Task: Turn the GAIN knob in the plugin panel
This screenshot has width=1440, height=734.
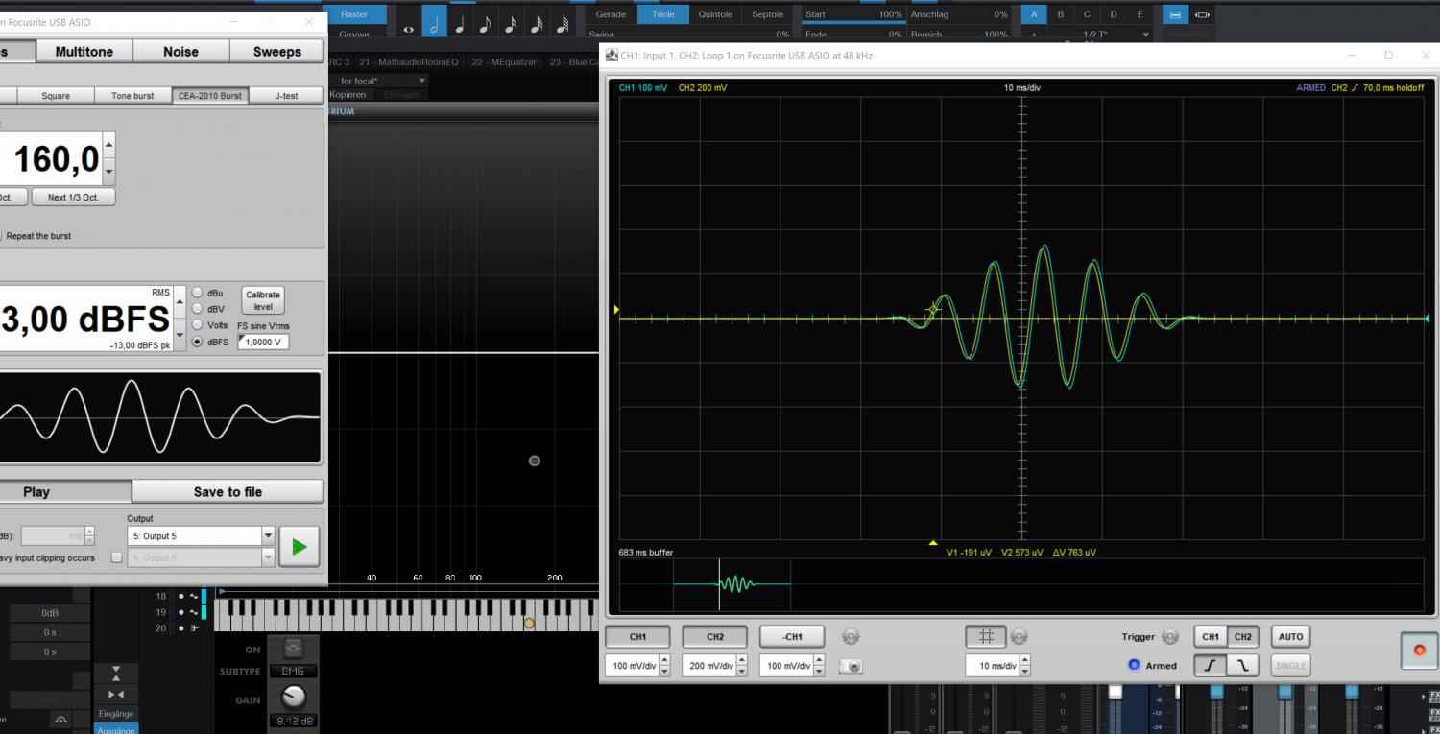Action: (x=295, y=698)
